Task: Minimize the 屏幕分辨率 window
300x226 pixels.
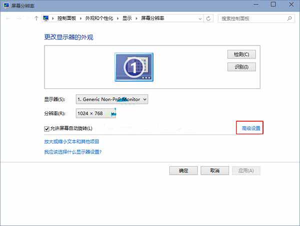Action: click(256, 4)
